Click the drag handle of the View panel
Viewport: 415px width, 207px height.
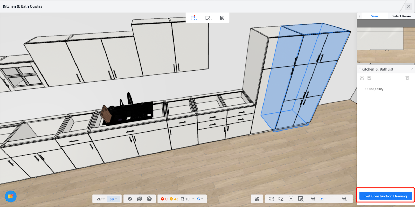point(359,16)
